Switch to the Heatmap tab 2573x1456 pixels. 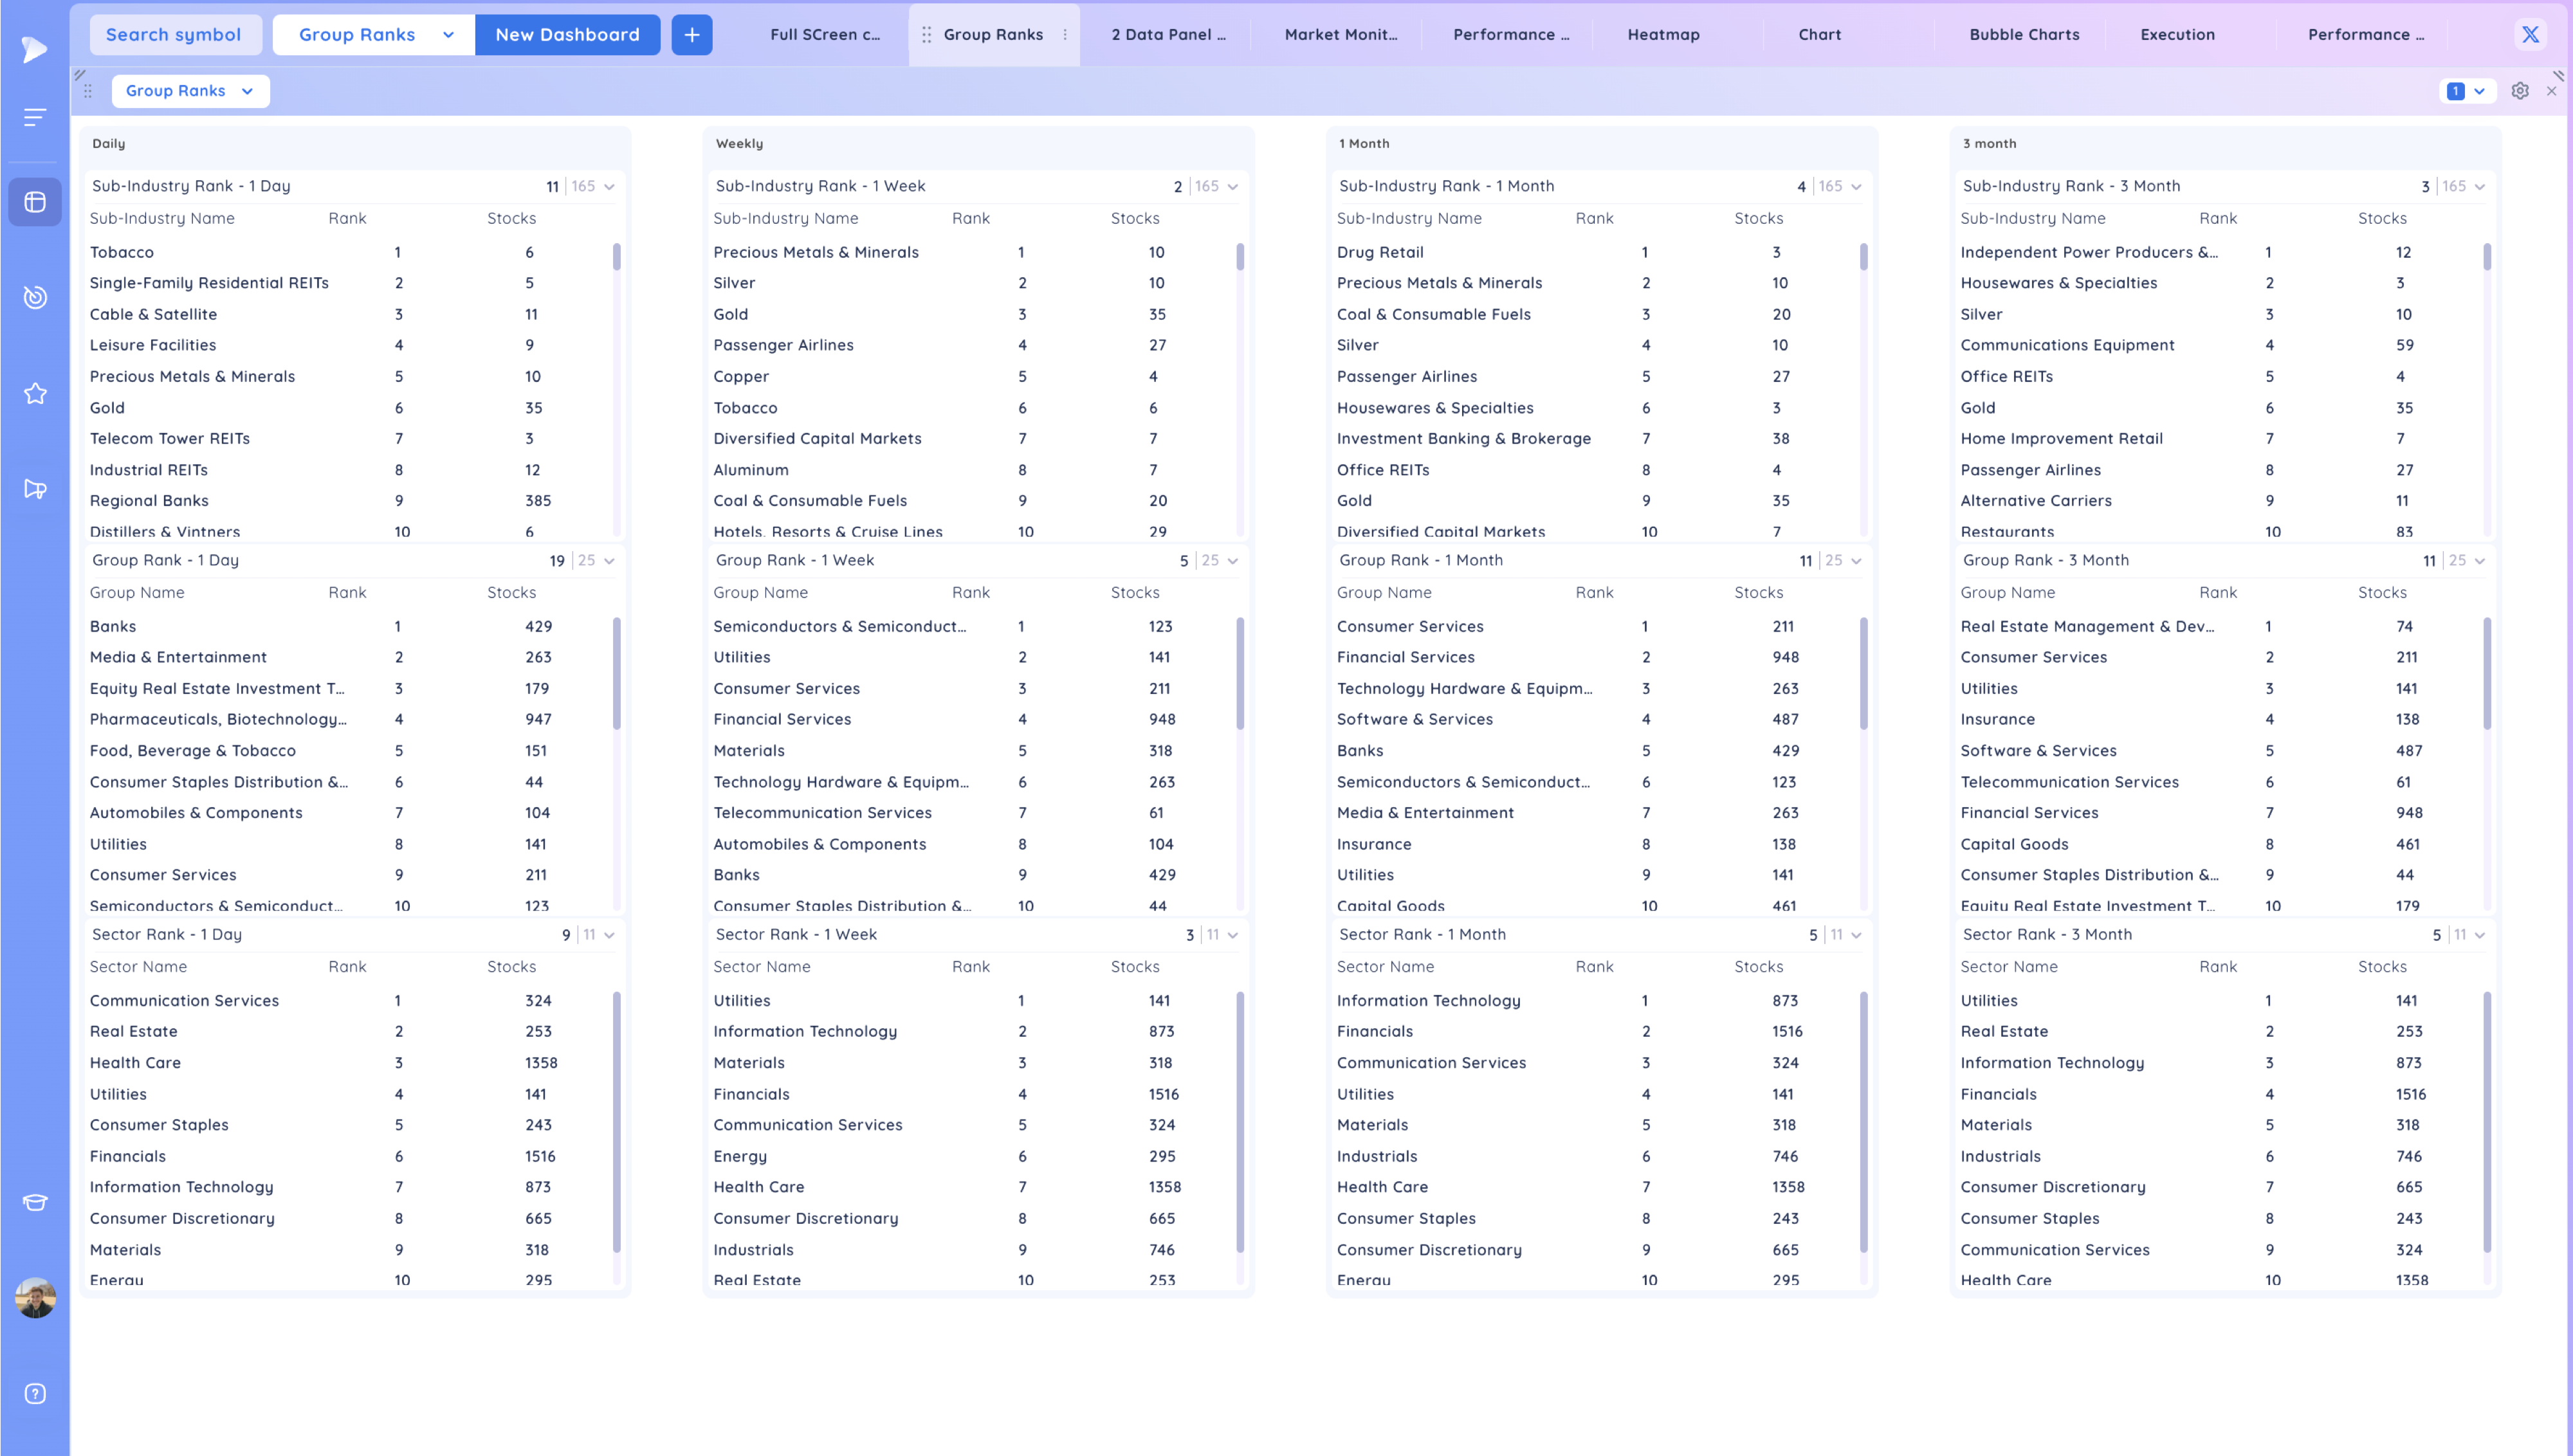click(1663, 35)
